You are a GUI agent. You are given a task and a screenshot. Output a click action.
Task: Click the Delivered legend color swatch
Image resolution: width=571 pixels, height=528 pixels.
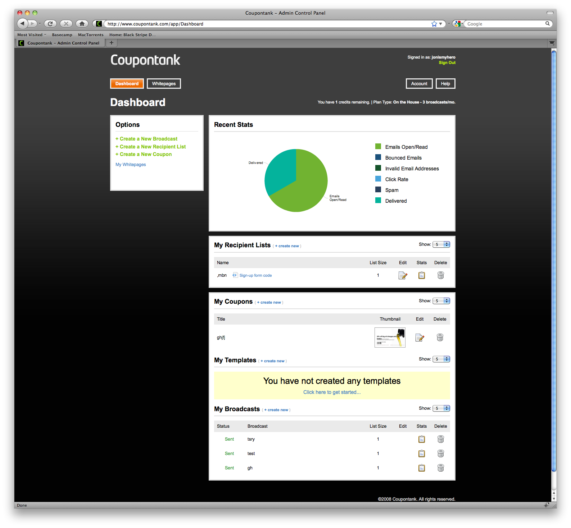click(x=378, y=200)
